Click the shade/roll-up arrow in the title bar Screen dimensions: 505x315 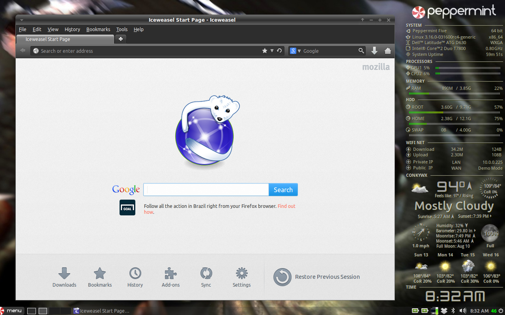363,20
